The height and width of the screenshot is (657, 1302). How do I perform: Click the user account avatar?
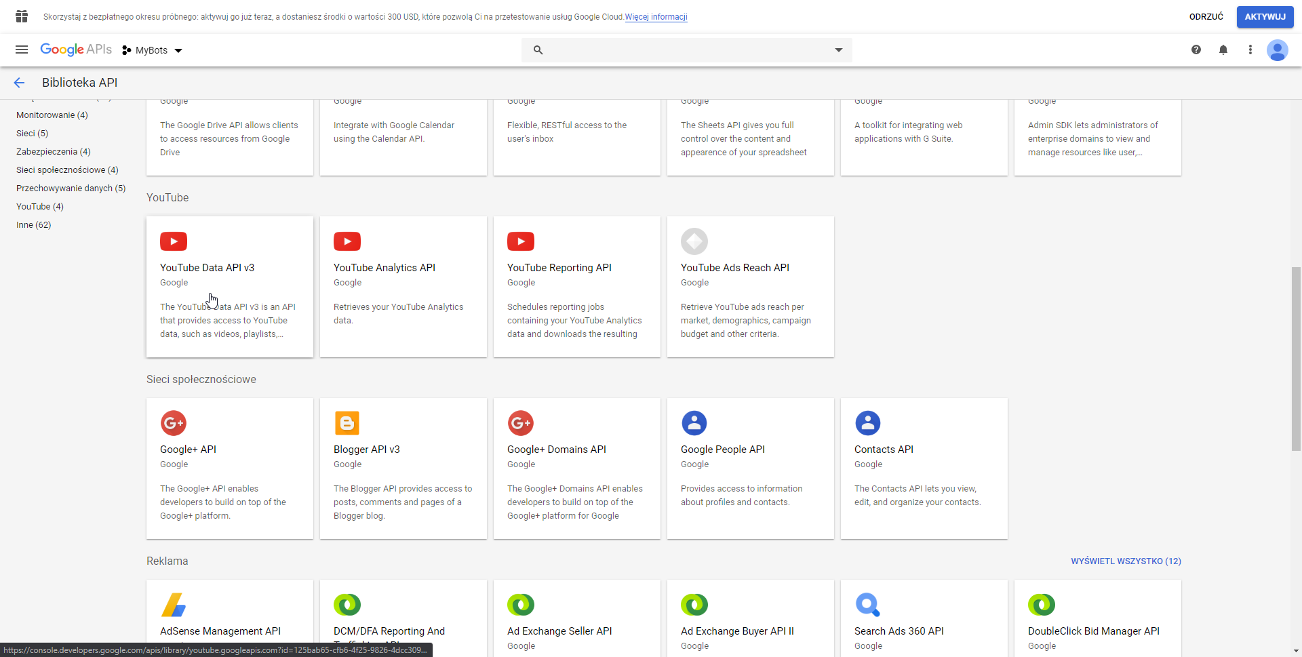click(1278, 50)
